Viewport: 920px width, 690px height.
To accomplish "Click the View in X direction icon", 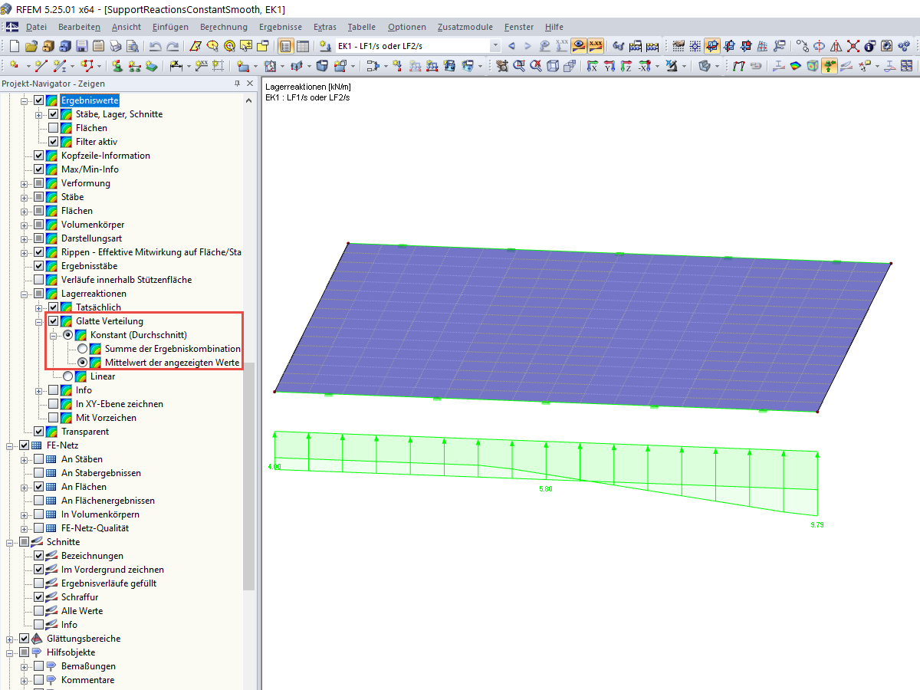I will (x=593, y=67).
